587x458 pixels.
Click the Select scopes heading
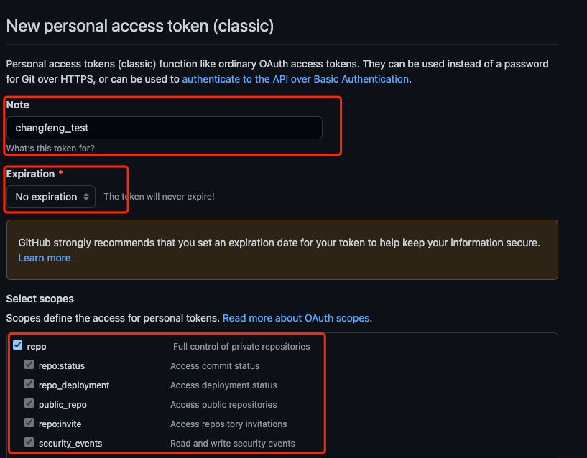pyautogui.click(x=40, y=299)
